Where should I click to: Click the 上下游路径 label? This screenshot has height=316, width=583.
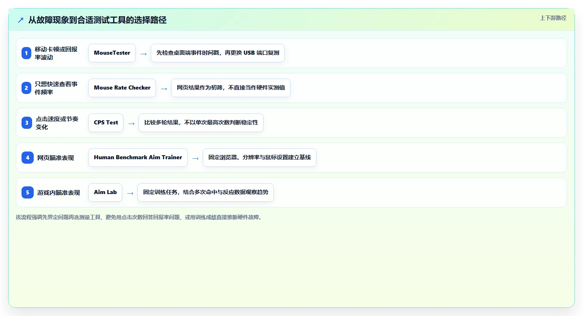(553, 18)
